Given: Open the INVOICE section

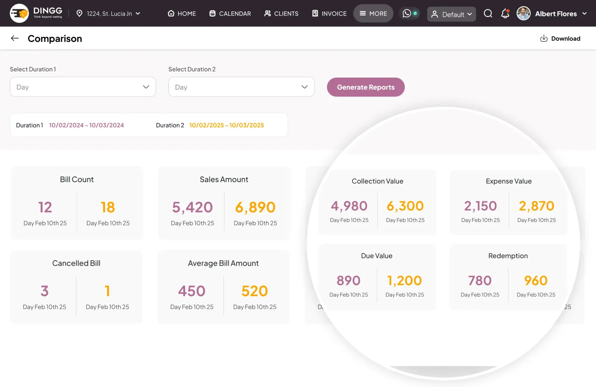Looking at the screenshot, I should (x=329, y=13).
